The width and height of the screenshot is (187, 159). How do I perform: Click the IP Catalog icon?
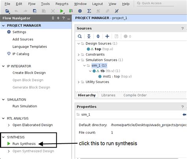(x=9, y=54)
